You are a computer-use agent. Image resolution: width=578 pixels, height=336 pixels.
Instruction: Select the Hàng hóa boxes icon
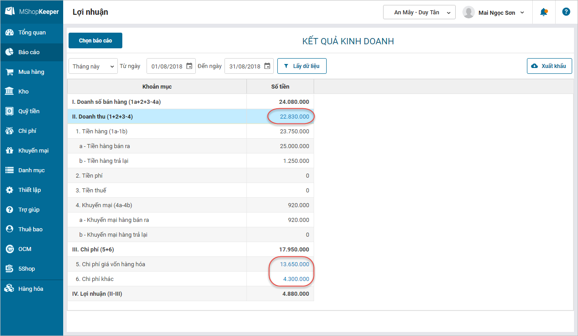[x=9, y=289]
